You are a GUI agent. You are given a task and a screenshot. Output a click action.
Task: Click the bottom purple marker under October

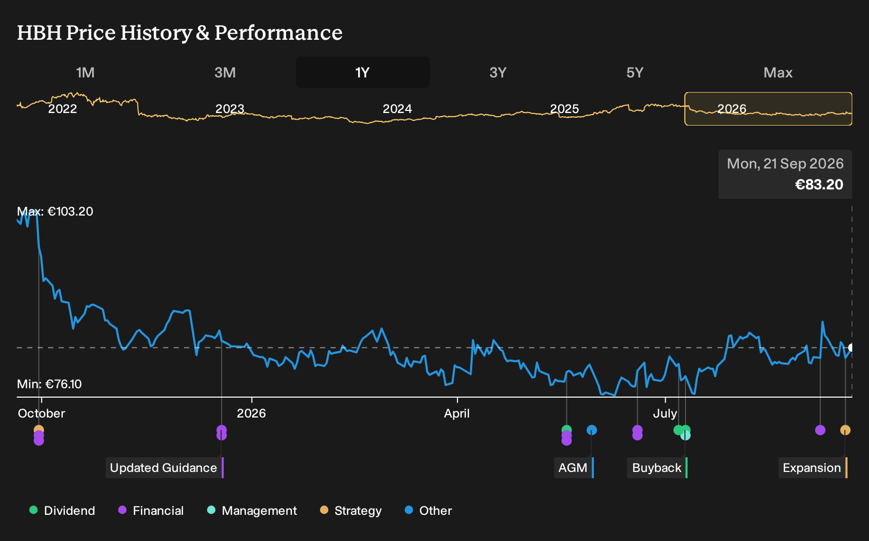39,441
